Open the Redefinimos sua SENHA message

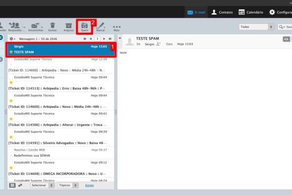tap(61, 153)
